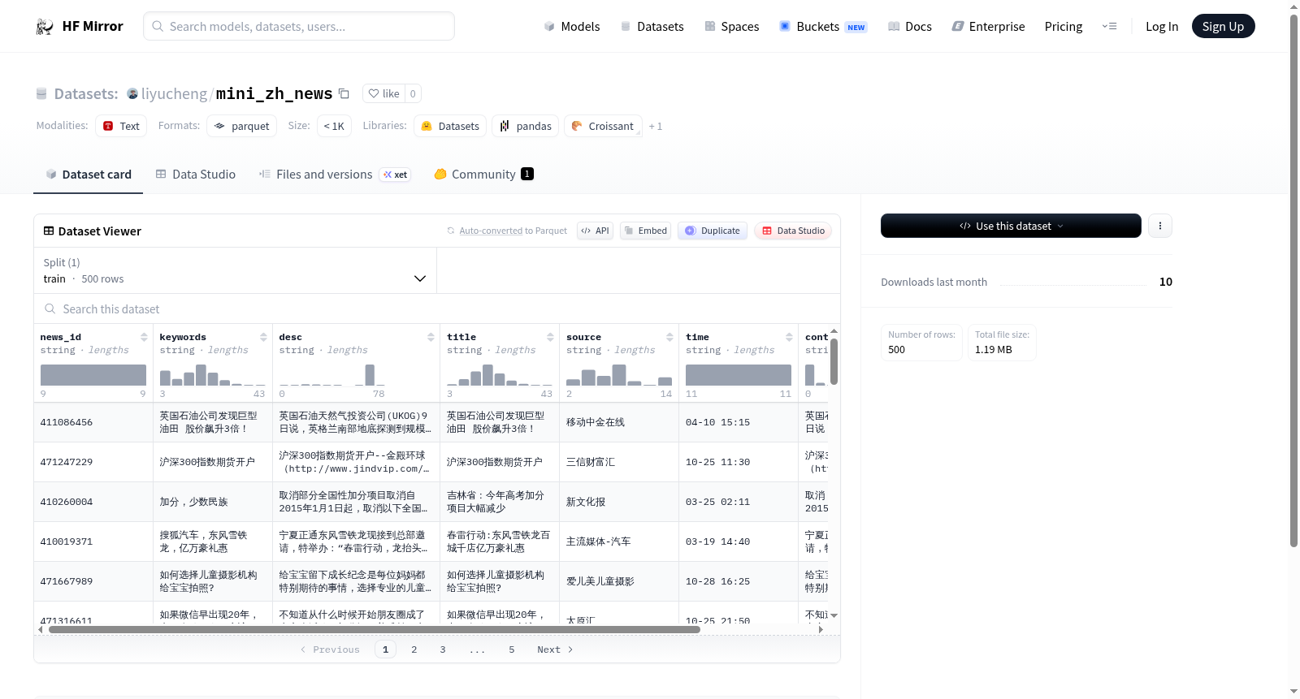1300x699 pixels.
Task: Select the Croissant library tag
Action: [603, 126]
